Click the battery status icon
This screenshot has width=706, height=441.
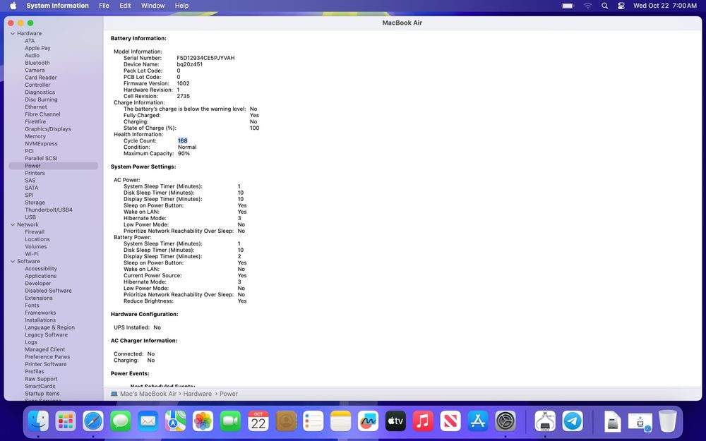click(568, 6)
